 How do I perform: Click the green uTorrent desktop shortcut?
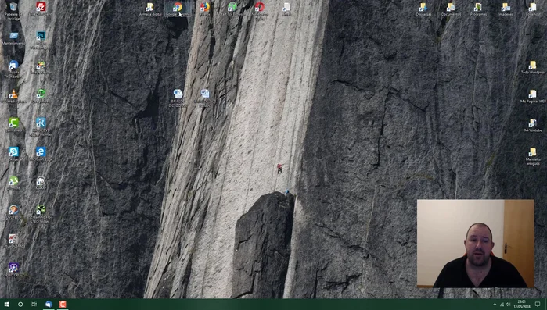pos(13,183)
